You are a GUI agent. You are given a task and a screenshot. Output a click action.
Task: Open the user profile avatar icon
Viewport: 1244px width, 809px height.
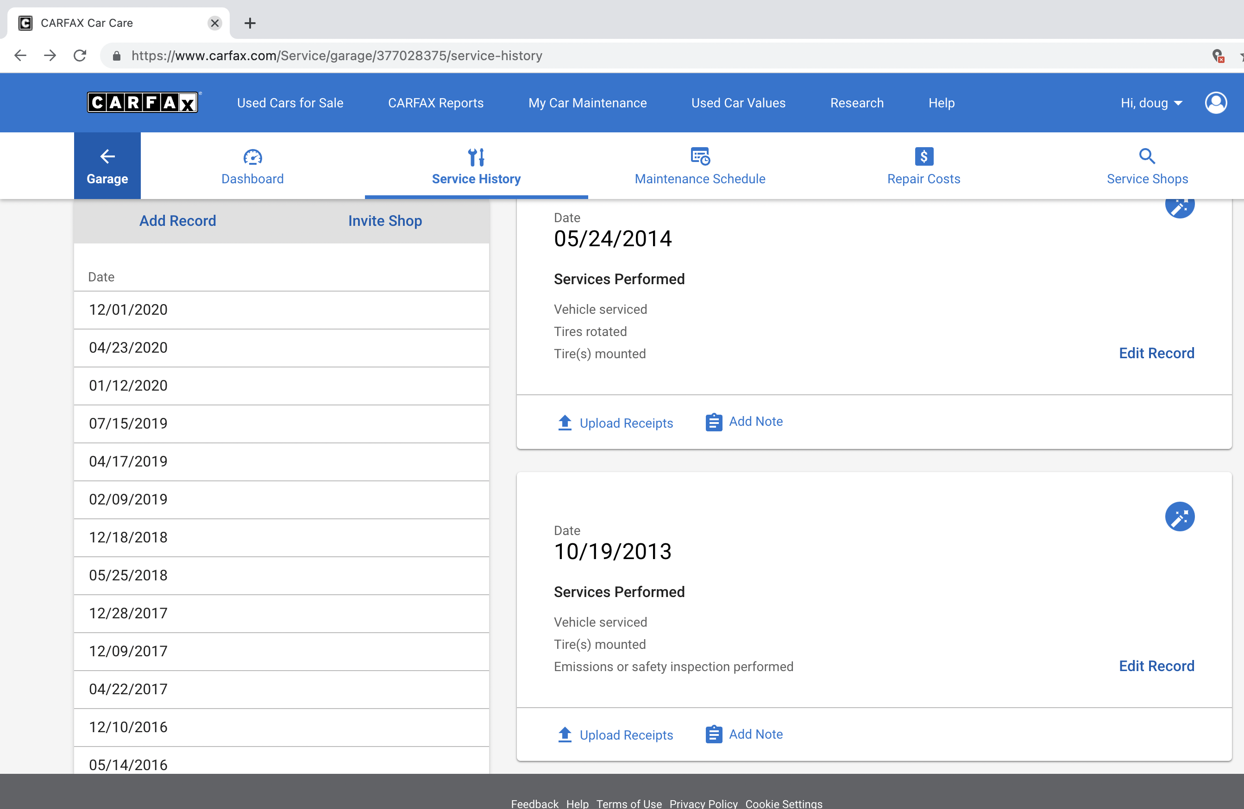(x=1215, y=103)
